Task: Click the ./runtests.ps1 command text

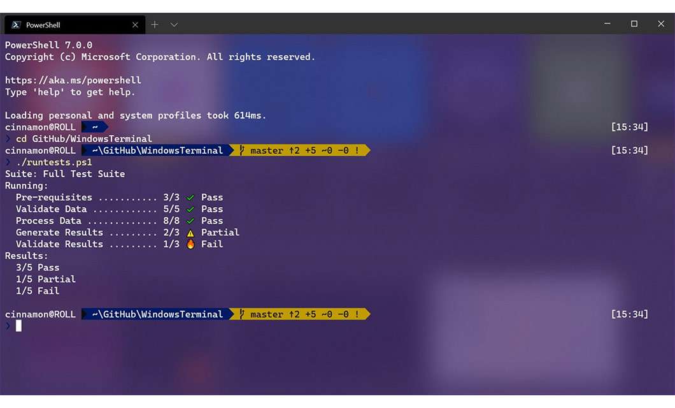Action: [x=54, y=163]
